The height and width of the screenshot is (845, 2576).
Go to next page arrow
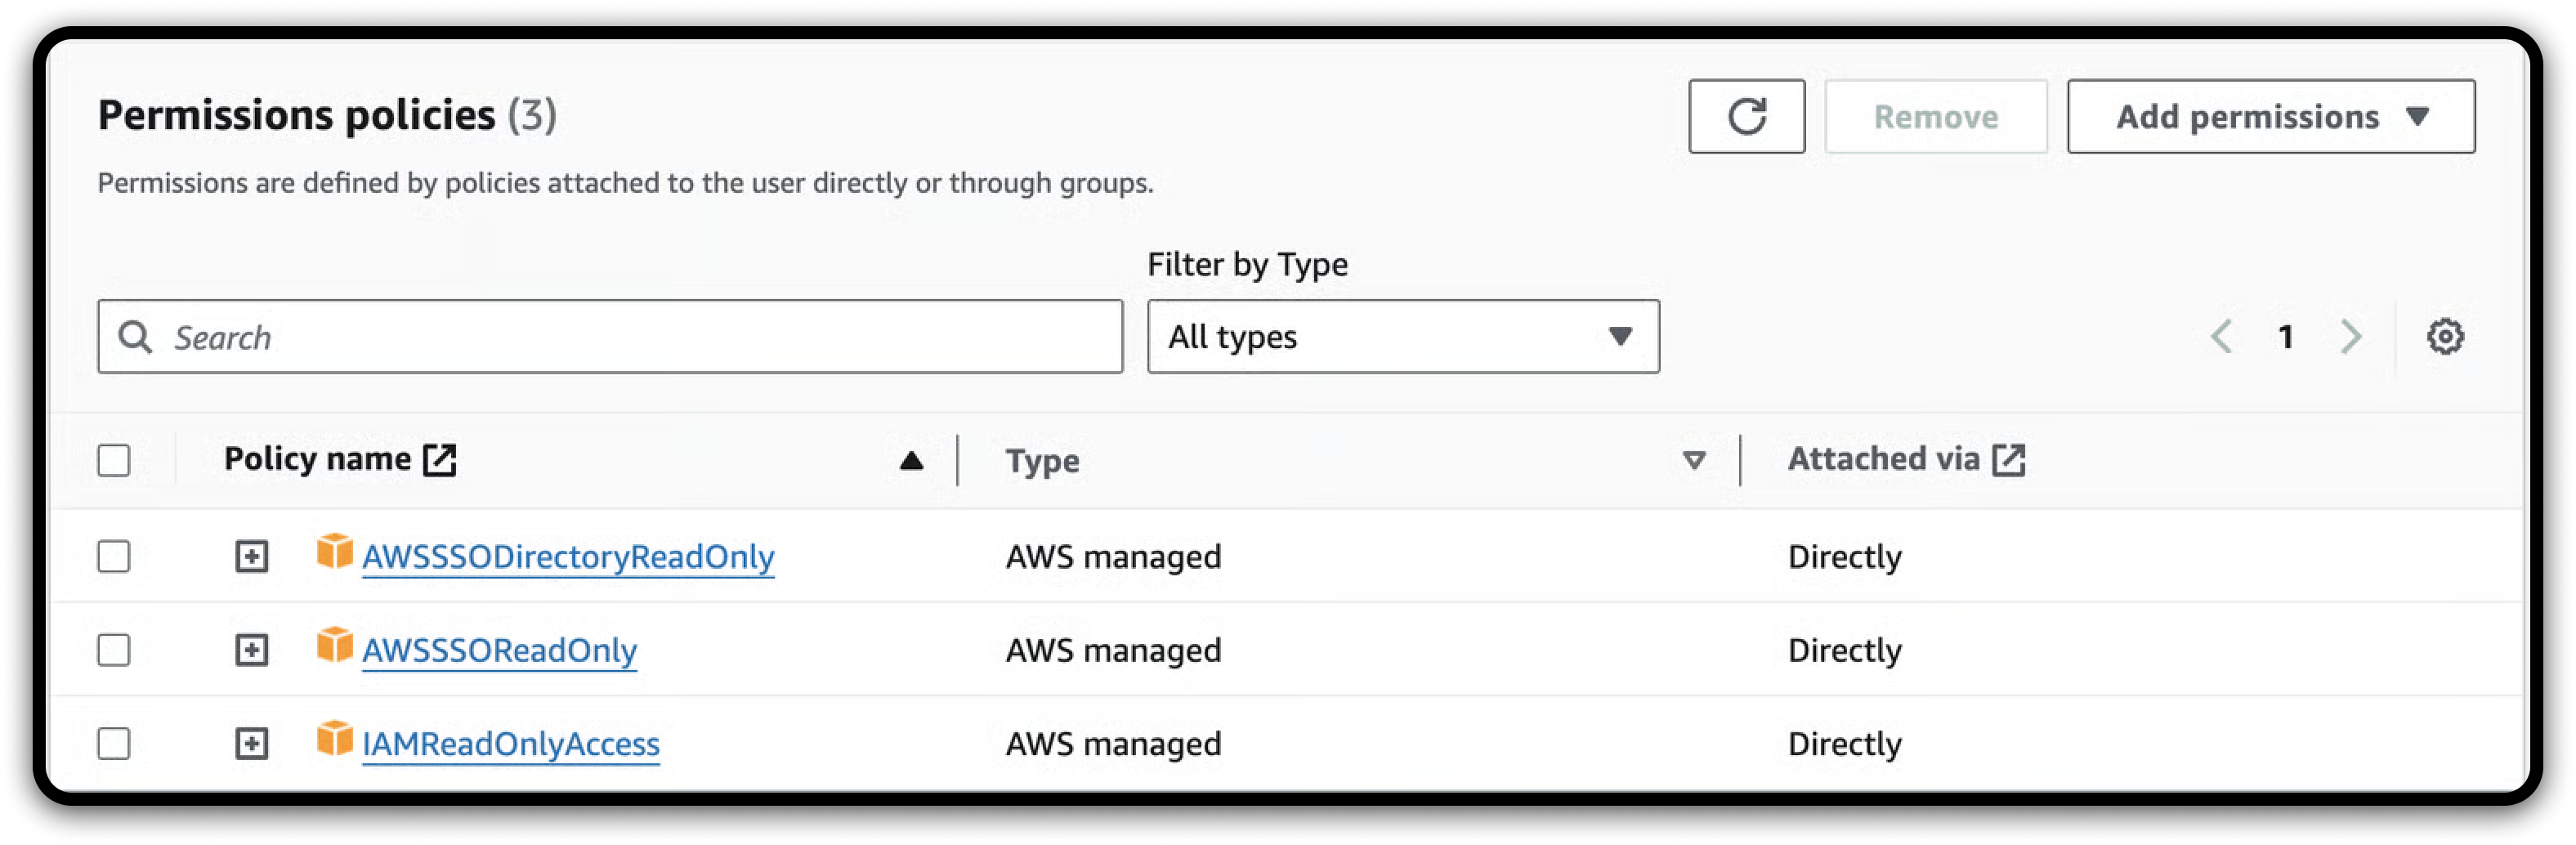click(2351, 337)
